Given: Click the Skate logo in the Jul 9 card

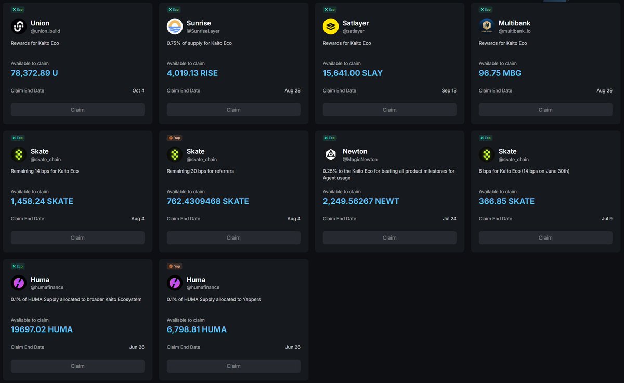Looking at the screenshot, I should (487, 155).
